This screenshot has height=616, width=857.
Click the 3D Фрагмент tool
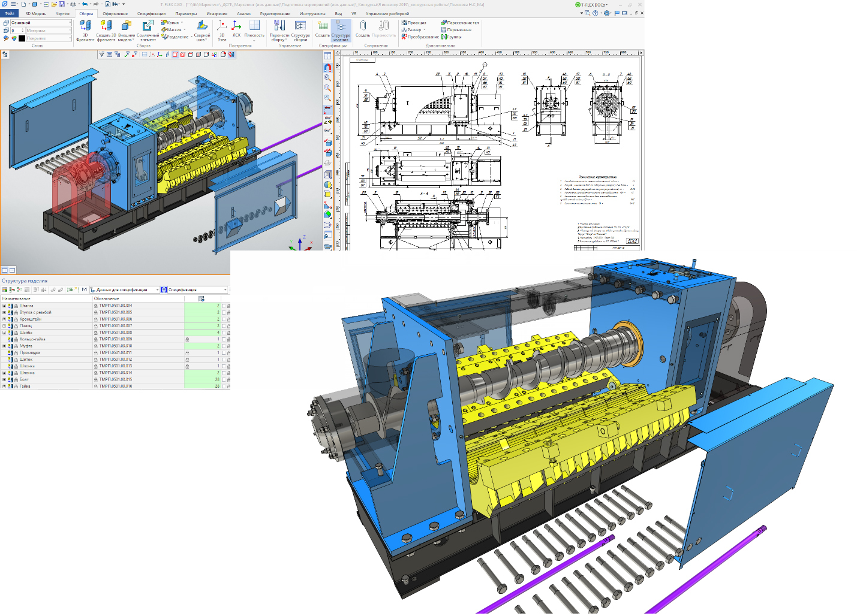(x=85, y=31)
